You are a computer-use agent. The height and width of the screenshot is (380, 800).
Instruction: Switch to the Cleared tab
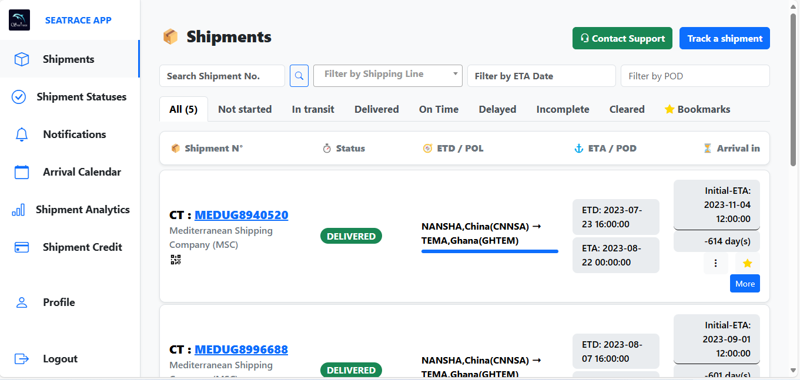(x=627, y=109)
